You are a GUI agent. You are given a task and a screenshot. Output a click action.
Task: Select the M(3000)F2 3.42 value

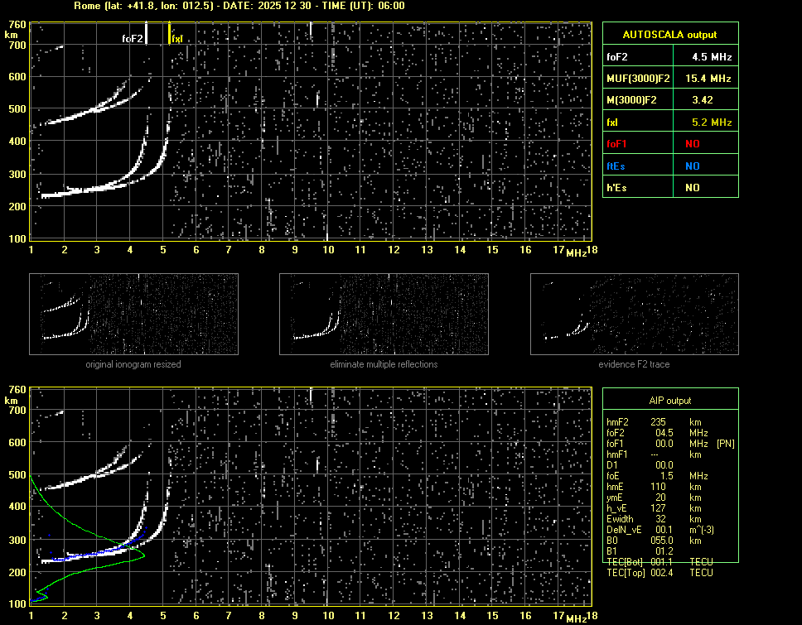[x=703, y=100]
